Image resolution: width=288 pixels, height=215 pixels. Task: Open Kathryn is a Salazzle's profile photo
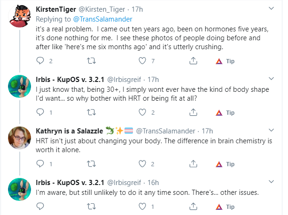tap(19, 138)
